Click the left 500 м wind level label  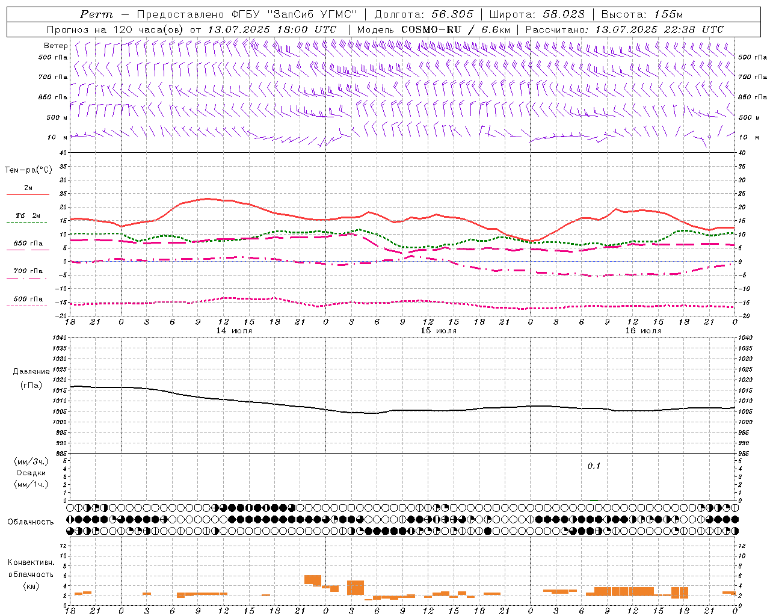point(57,117)
